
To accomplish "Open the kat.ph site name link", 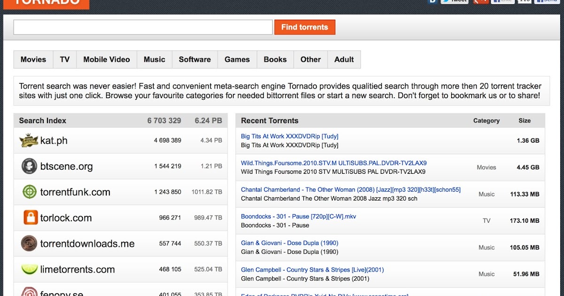I will 54,140.
